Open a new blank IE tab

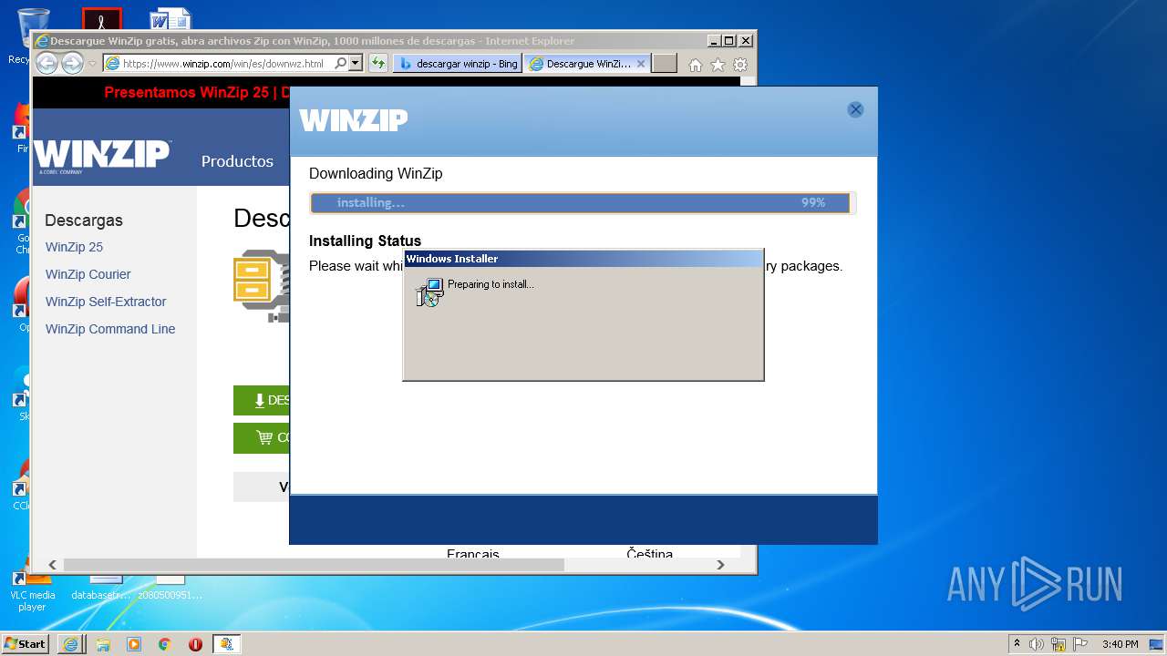click(665, 64)
